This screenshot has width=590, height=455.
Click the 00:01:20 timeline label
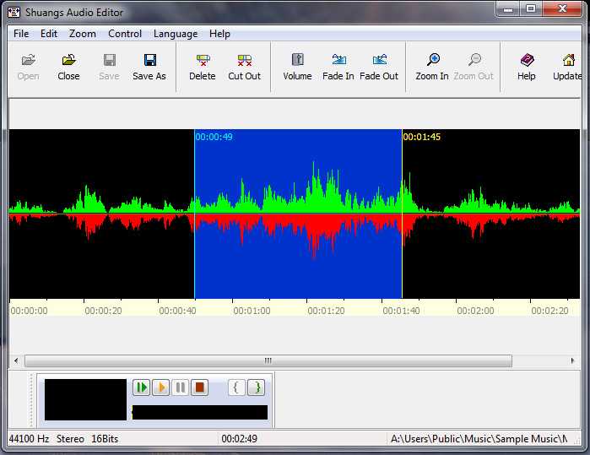coord(327,311)
